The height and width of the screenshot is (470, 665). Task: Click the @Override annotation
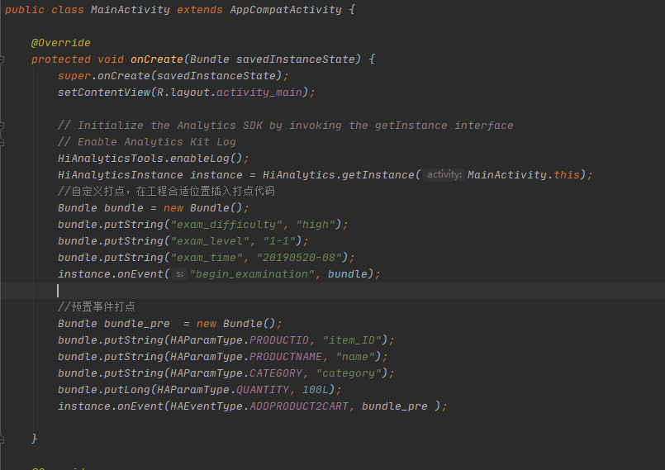coord(60,43)
